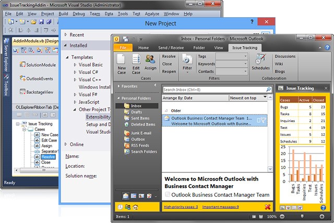The width and height of the screenshot is (334, 223).
Task: Open the Issue Tracking ribbon tab
Action: 245,48
